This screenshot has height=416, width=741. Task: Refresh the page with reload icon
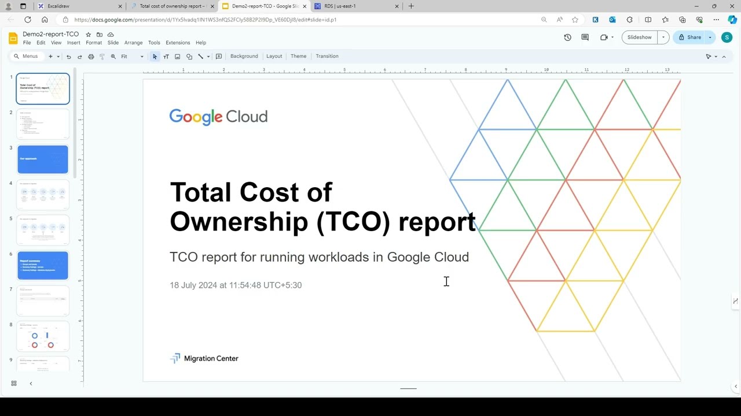[27, 20]
